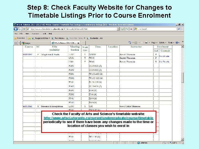Viewport: 199px width, 149px height.
Task: Switch to the Google tab
Action: tap(36, 43)
